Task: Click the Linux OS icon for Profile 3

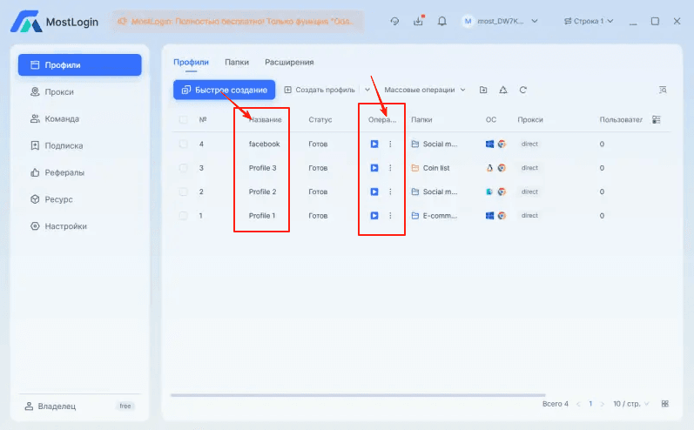Action: [489, 168]
